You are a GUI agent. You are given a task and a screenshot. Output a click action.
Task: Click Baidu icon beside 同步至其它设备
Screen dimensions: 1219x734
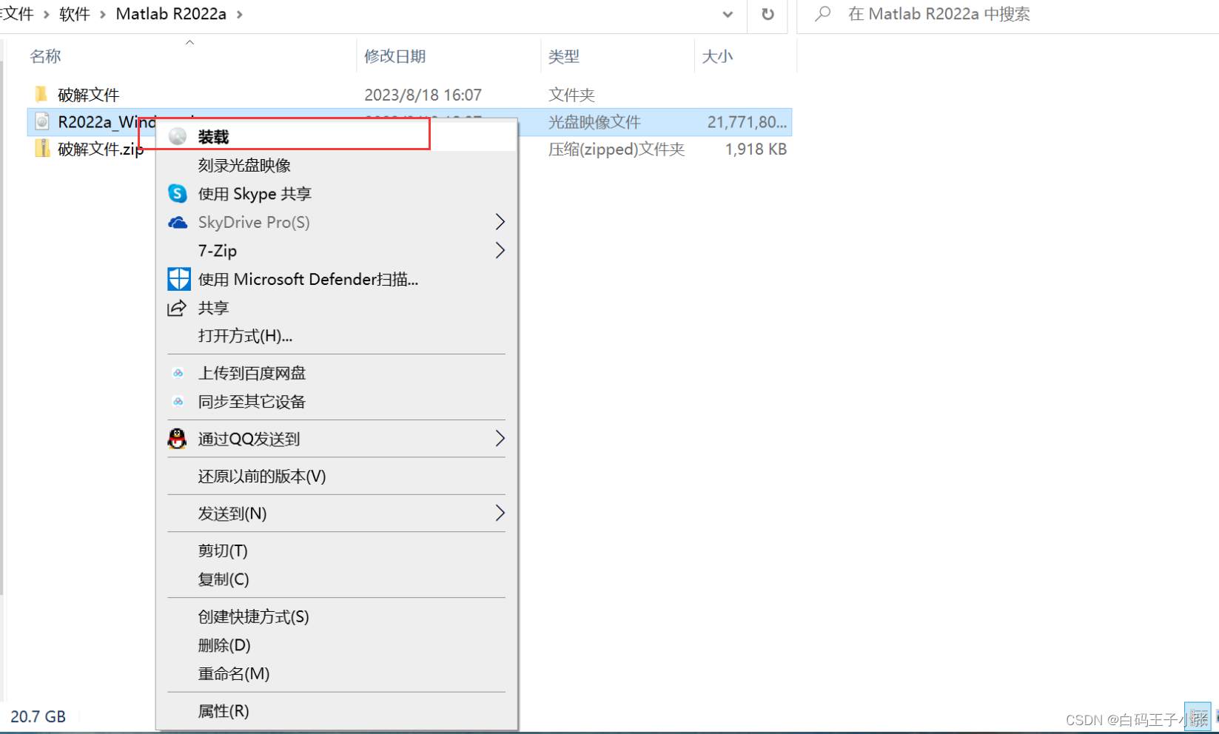pos(178,402)
